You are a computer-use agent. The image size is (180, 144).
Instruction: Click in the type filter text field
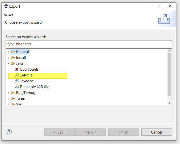tap(88, 44)
